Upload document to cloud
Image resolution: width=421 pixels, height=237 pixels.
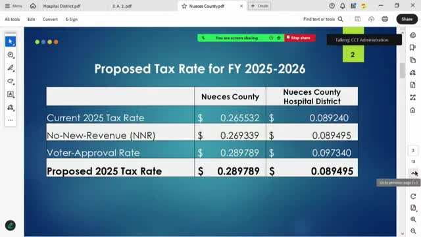(371, 19)
